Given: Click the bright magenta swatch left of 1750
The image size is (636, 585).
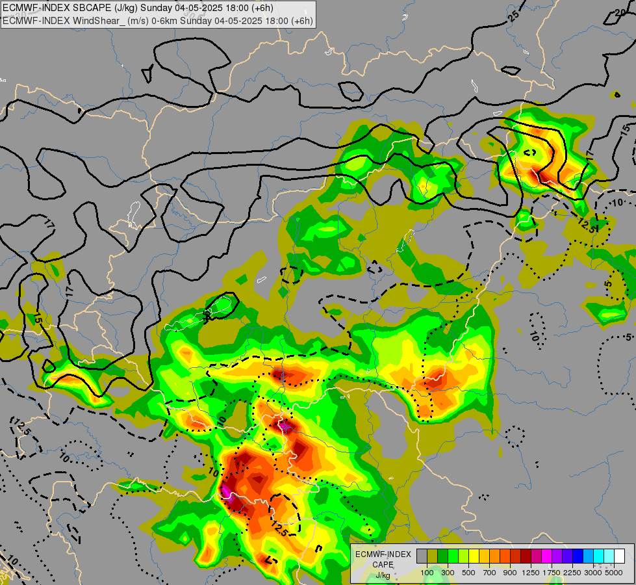Looking at the screenshot, I should [546, 556].
